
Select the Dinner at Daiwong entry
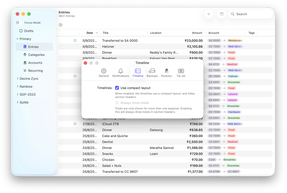165,130
